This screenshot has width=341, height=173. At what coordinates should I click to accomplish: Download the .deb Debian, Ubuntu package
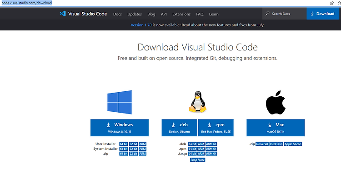(180, 128)
